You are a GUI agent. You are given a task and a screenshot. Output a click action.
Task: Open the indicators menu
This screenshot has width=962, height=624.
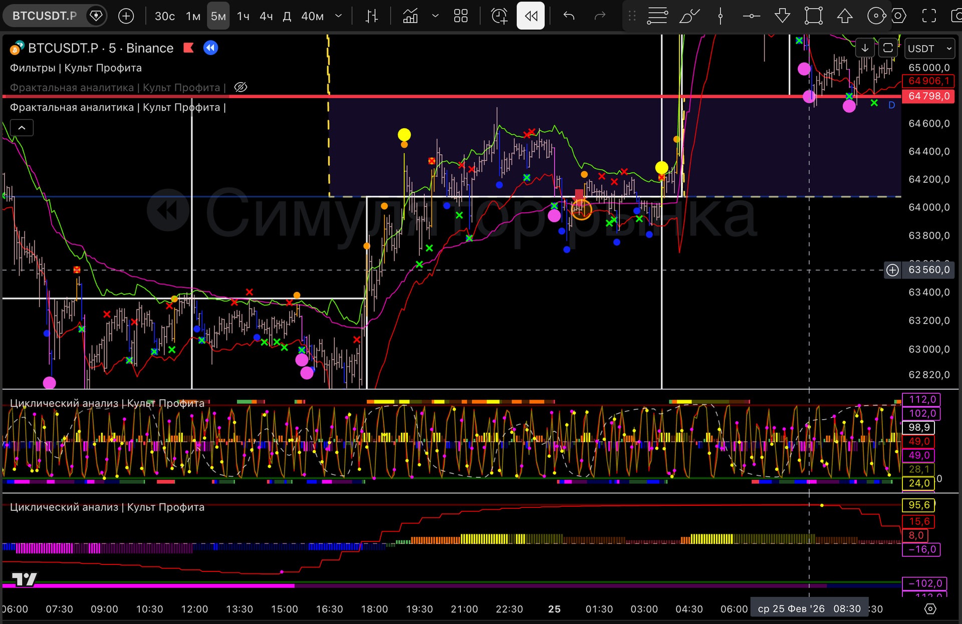pyautogui.click(x=410, y=16)
